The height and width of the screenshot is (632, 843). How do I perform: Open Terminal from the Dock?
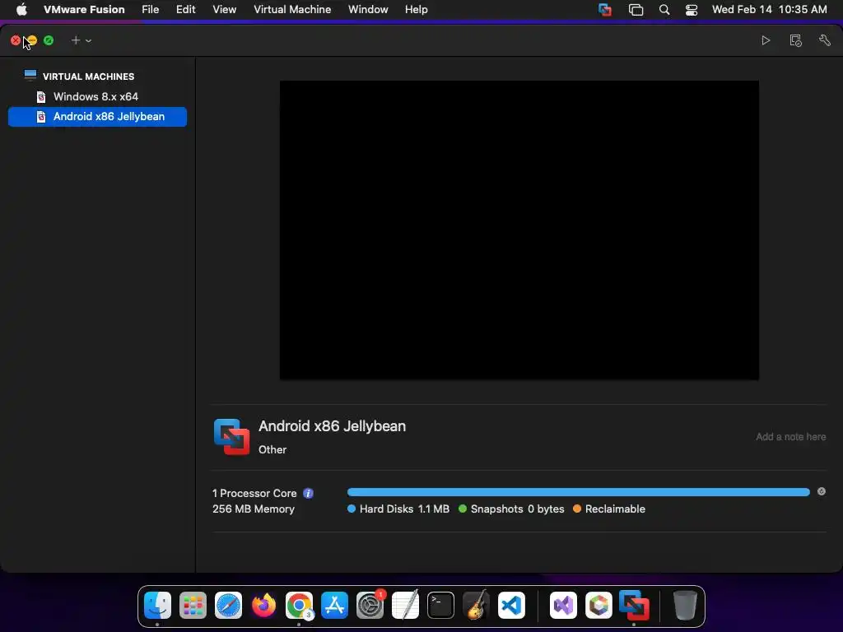[441, 606]
